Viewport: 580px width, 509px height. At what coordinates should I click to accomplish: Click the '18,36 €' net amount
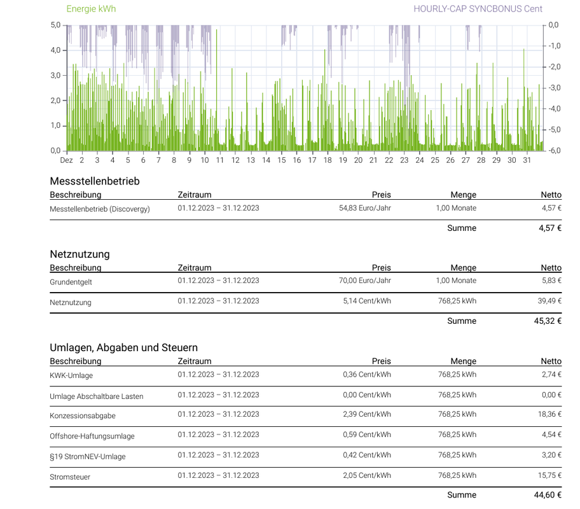point(549,414)
